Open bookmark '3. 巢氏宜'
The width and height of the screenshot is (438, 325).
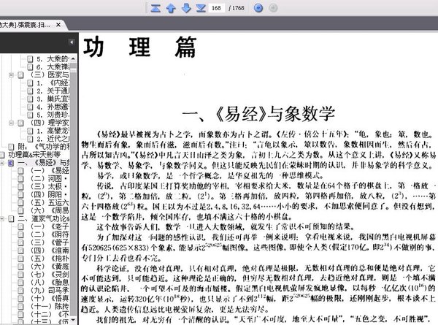(x=53, y=99)
